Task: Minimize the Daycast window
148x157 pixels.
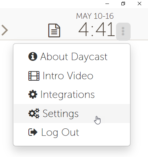Action: [x=107, y=4]
